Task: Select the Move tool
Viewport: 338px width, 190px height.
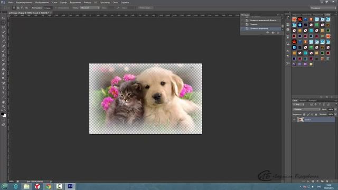Action: [x=3, y=18]
